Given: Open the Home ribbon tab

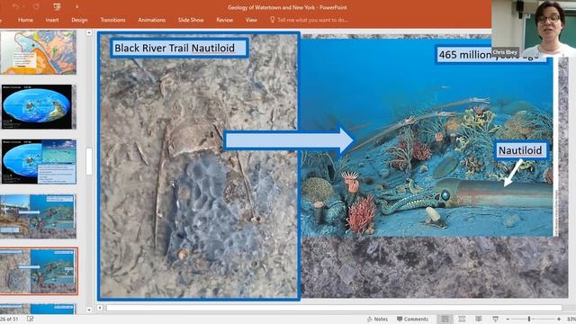Looking at the screenshot, I should pos(26,20).
